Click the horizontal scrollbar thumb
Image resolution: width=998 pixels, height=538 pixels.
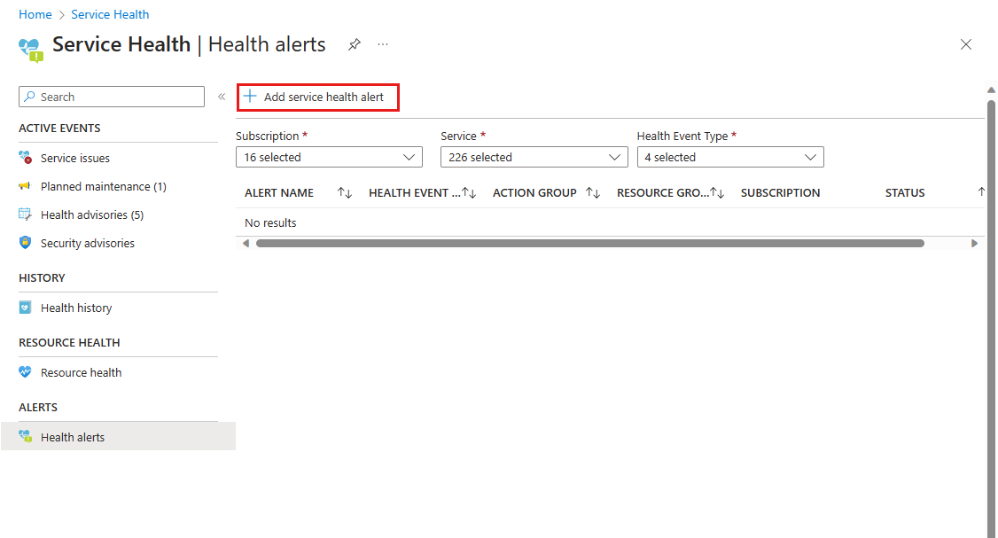590,243
